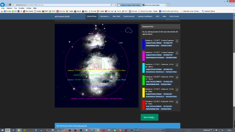Remove the green X-Cel LX 18mm entry

click(177, 77)
